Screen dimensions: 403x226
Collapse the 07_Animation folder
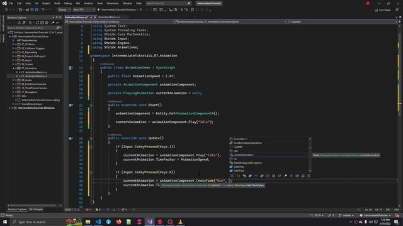[x=13, y=68]
